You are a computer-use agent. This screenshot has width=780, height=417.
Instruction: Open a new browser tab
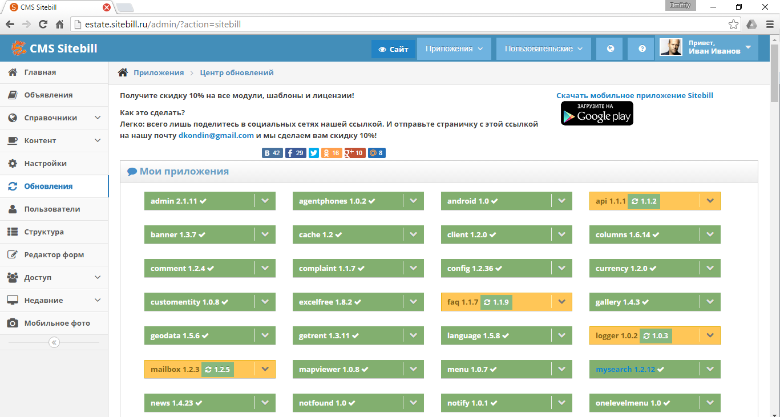click(x=125, y=7)
